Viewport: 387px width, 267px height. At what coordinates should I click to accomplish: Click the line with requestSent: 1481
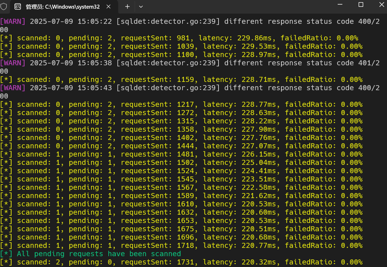tap(181, 154)
